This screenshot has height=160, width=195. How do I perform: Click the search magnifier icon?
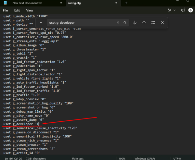pos(125,22)
